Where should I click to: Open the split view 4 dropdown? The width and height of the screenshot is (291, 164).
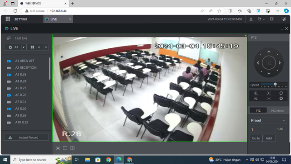(x=46, y=47)
